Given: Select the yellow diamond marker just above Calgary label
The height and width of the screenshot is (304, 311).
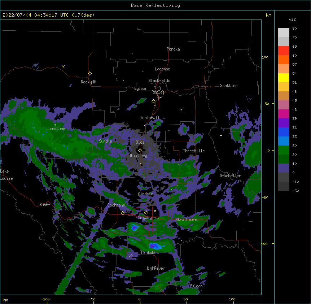Looking at the screenshot, I should (146, 213).
